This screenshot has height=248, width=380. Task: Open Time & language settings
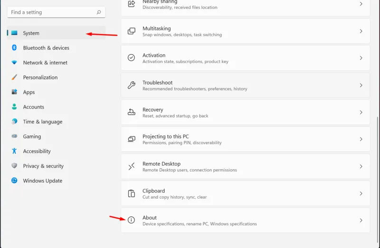56,121
